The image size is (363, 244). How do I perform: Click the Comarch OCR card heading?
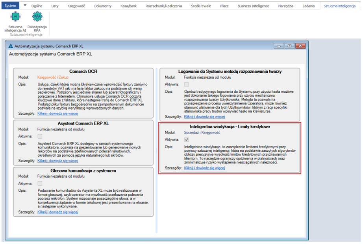point(83,72)
